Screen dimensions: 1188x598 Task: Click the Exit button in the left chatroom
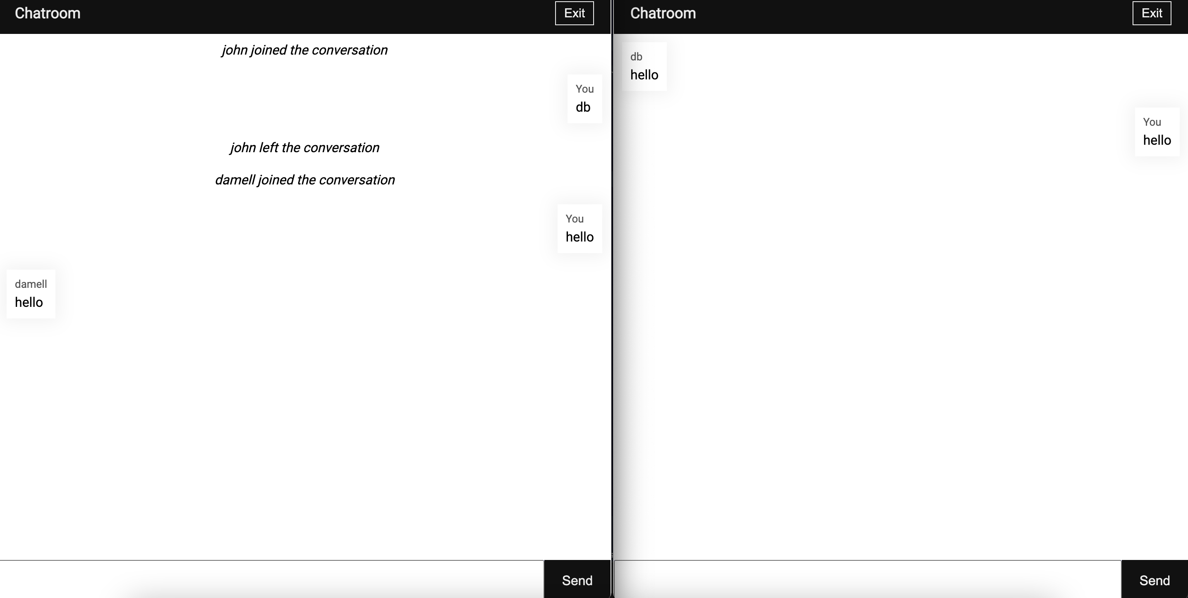click(574, 13)
